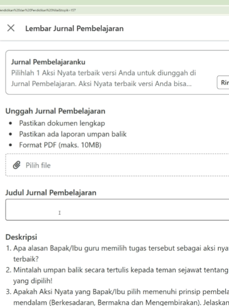The width and height of the screenshot is (229, 306).
Task: Open the partially visible Rin... button
Action: (x=223, y=82)
